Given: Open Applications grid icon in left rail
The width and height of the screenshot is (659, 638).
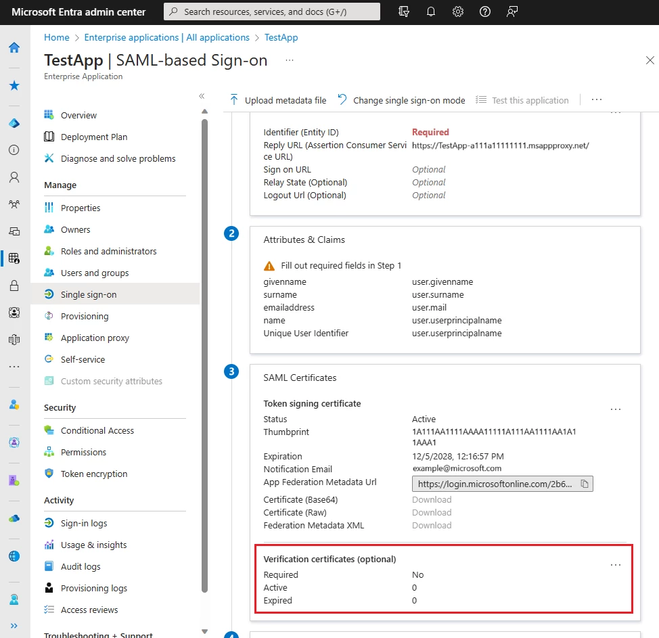Looking at the screenshot, I should coord(14,258).
